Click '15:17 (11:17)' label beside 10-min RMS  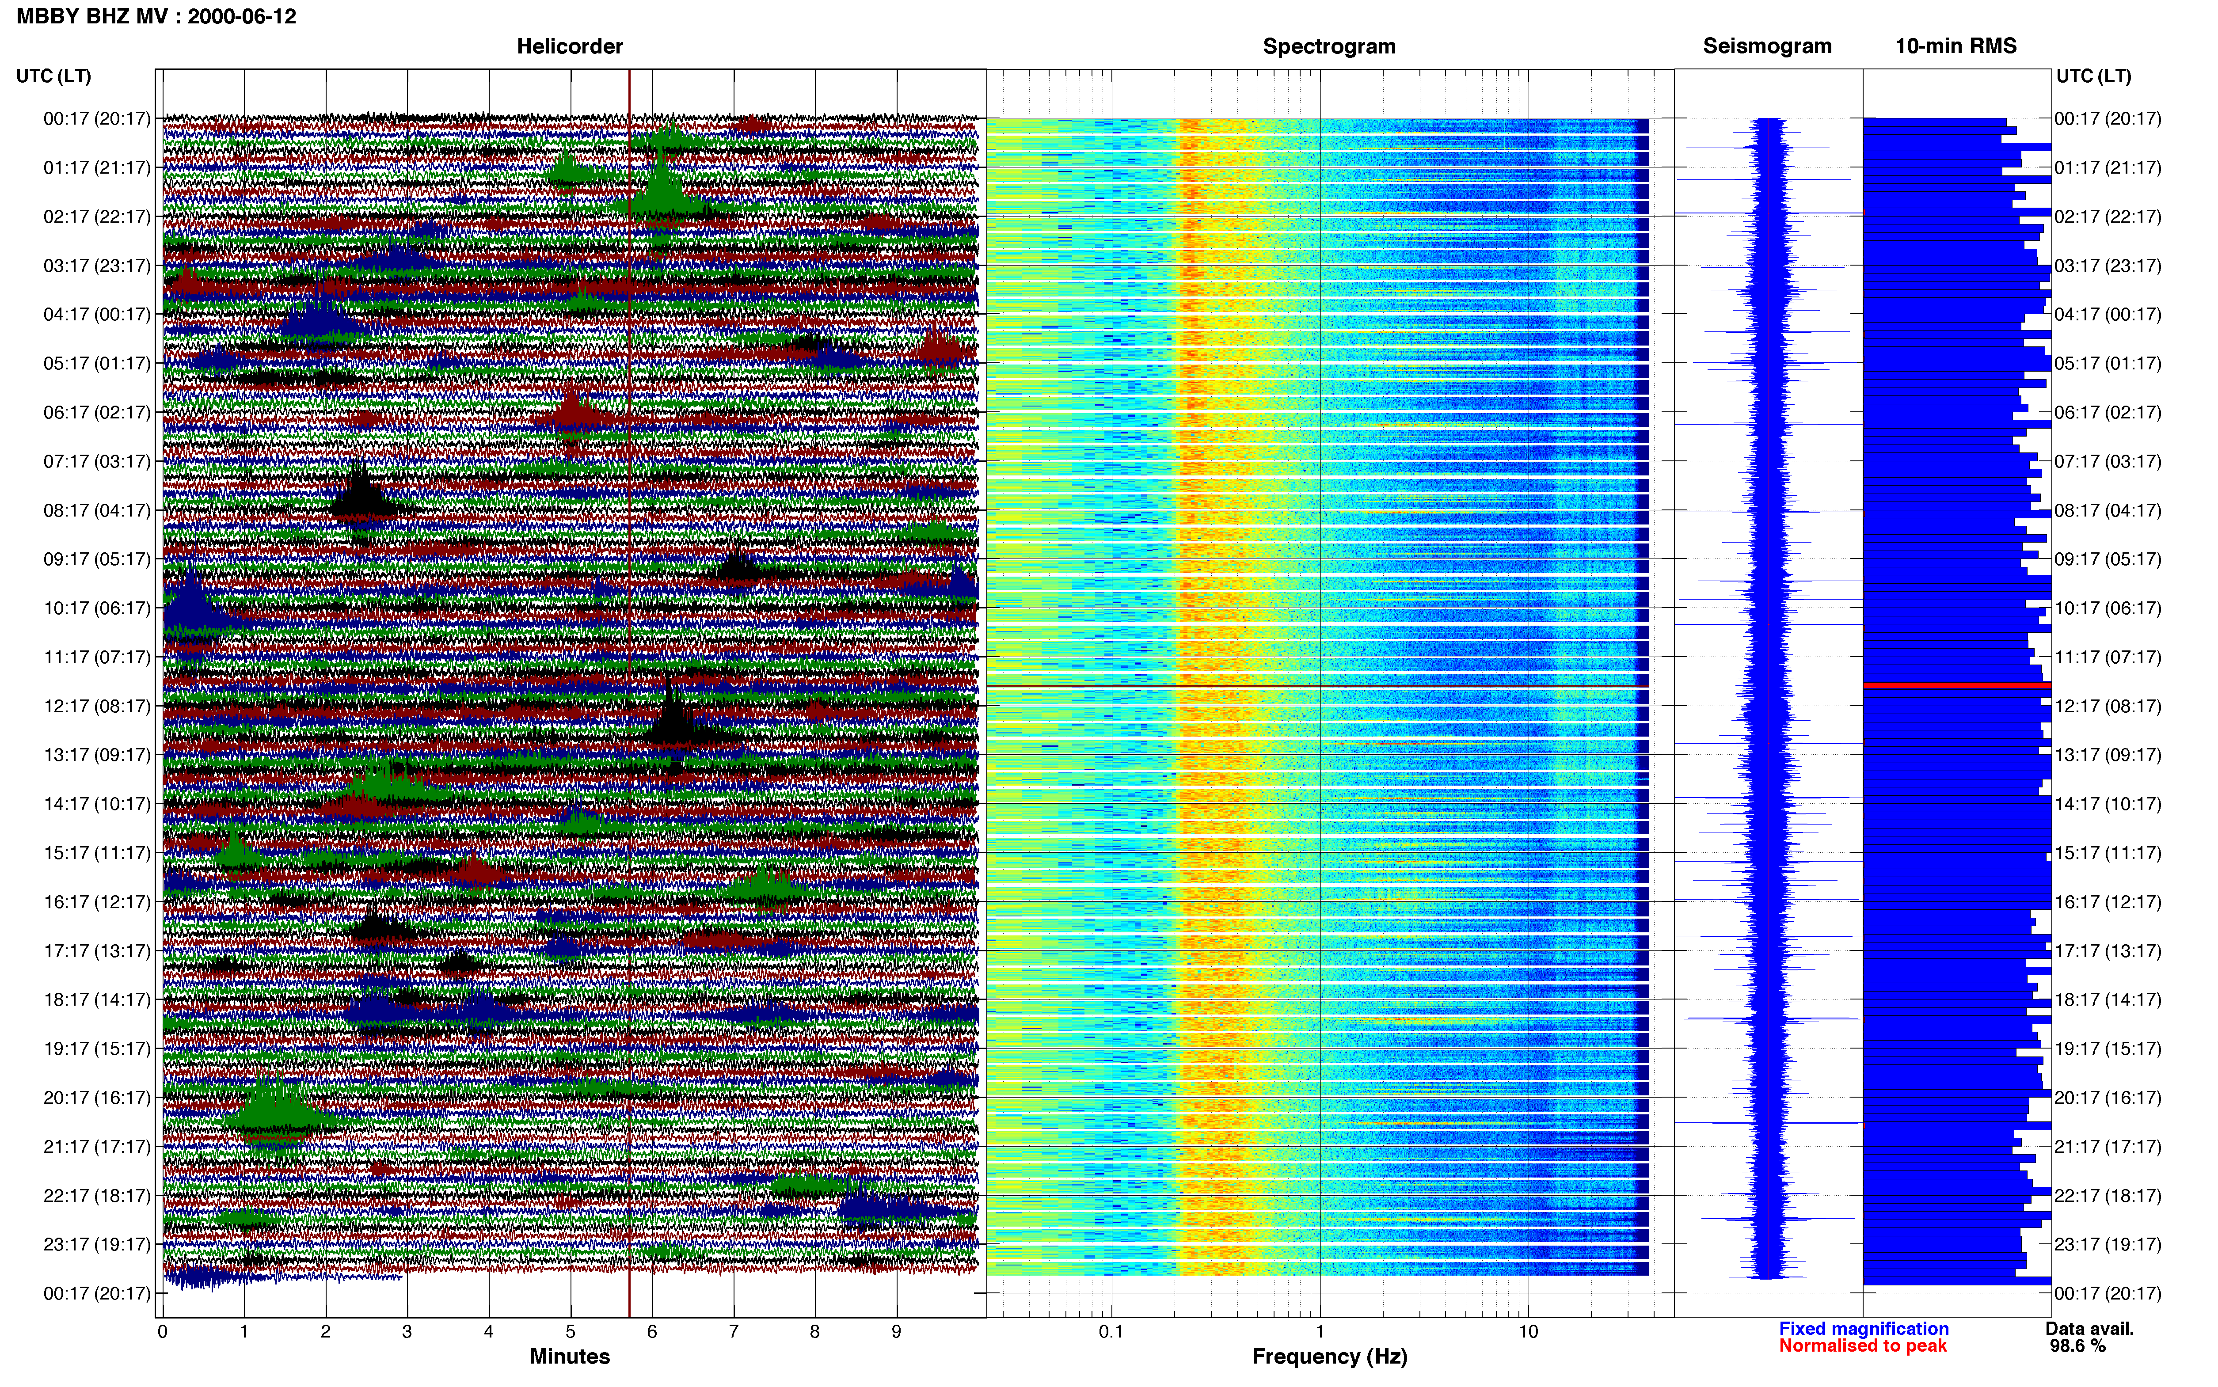pos(2108,853)
